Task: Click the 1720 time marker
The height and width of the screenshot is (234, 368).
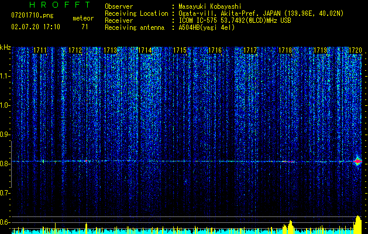Action: pos(355,50)
